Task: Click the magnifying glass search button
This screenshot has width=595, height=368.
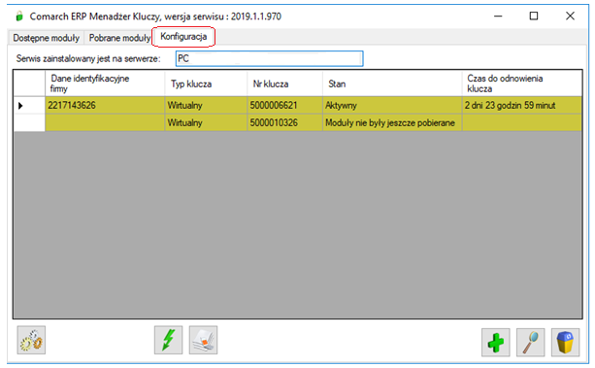Action: (x=530, y=342)
